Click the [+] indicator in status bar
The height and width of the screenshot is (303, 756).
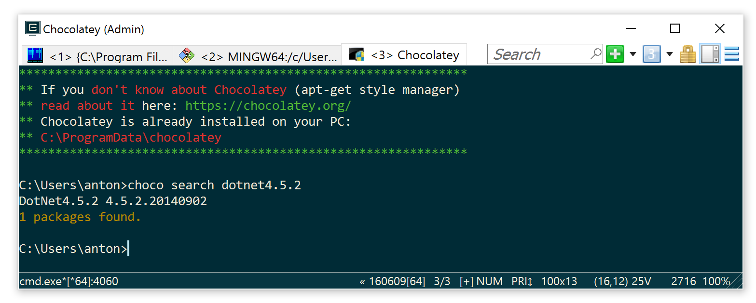[466, 281]
